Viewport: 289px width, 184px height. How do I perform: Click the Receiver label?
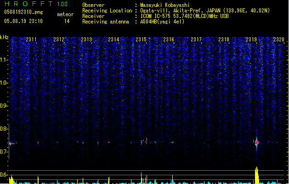coord(93,16)
